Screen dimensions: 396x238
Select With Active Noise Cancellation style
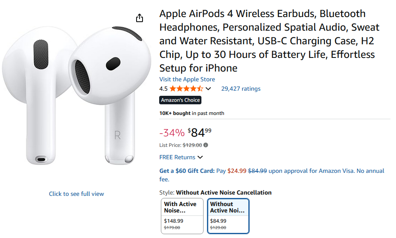coord(182,216)
